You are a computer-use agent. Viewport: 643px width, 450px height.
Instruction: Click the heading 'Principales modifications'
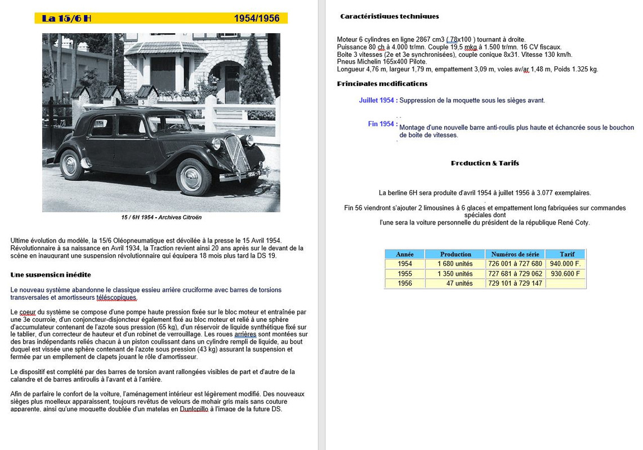[x=382, y=84]
